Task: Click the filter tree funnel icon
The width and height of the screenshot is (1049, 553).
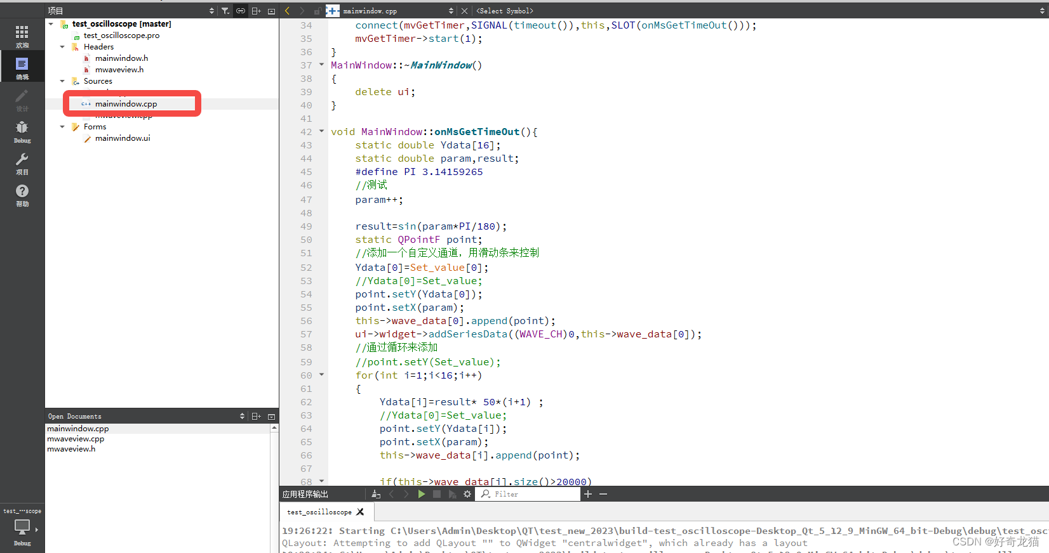Action: coord(225,11)
